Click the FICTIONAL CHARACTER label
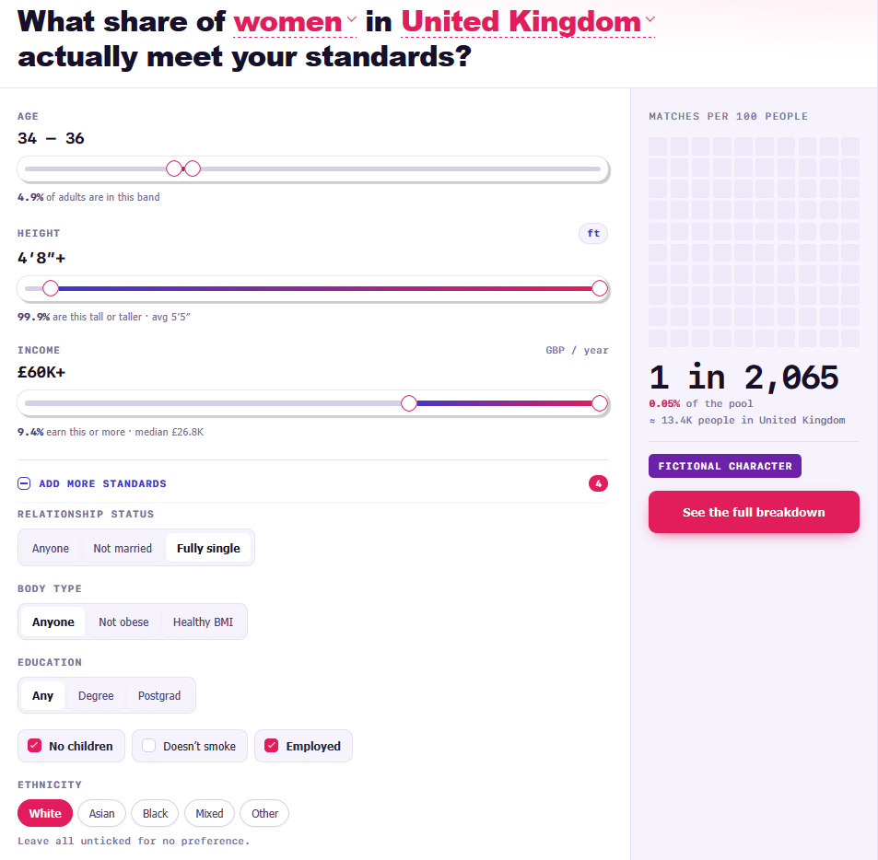Image resolution: width=878 pixels, height=860 pixels. tap(725, 466)
